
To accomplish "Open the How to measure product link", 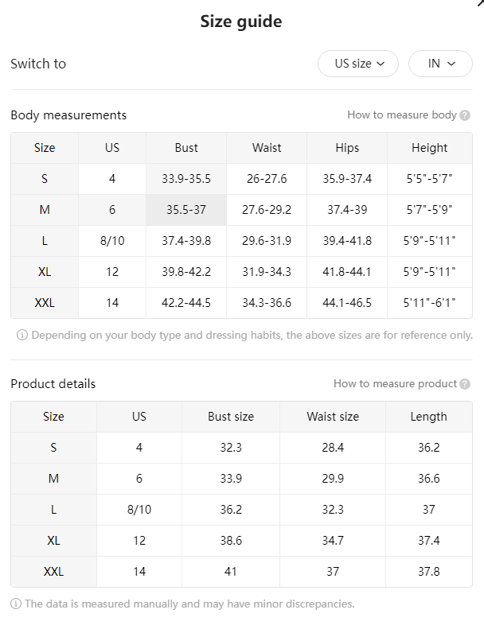I will click(395, 384).
